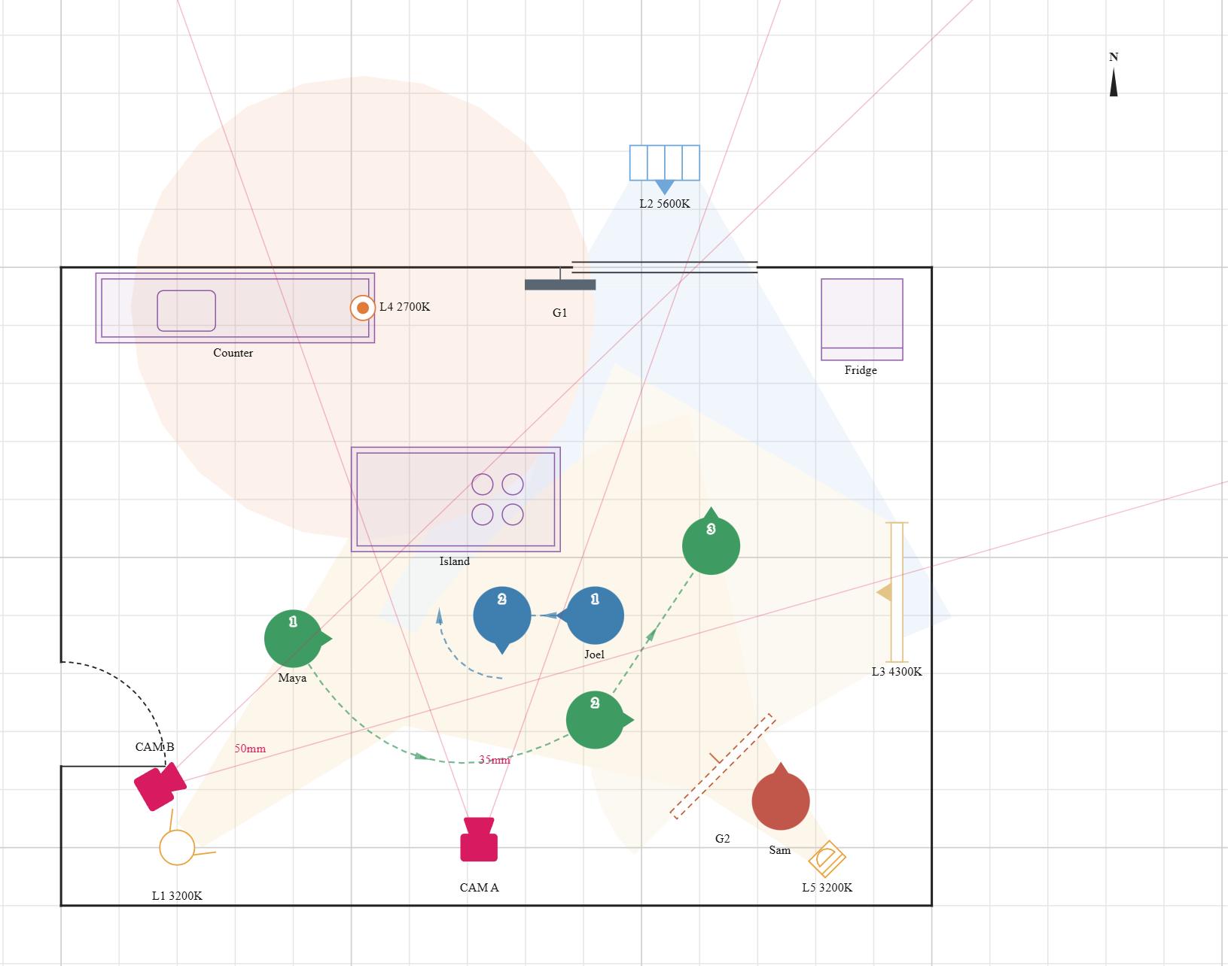Click the L1 3200K round light

pos(177,847)
